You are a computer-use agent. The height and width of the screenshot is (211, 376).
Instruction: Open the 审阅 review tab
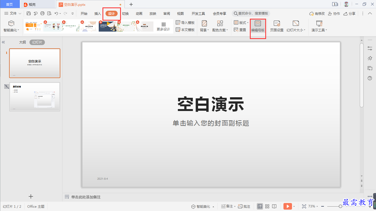(x=167, y=13)
